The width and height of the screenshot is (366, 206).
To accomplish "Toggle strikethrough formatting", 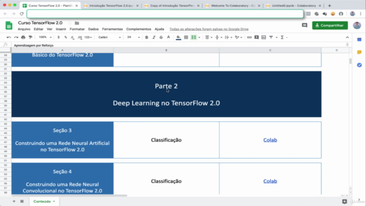I will (x=161, y=37).
